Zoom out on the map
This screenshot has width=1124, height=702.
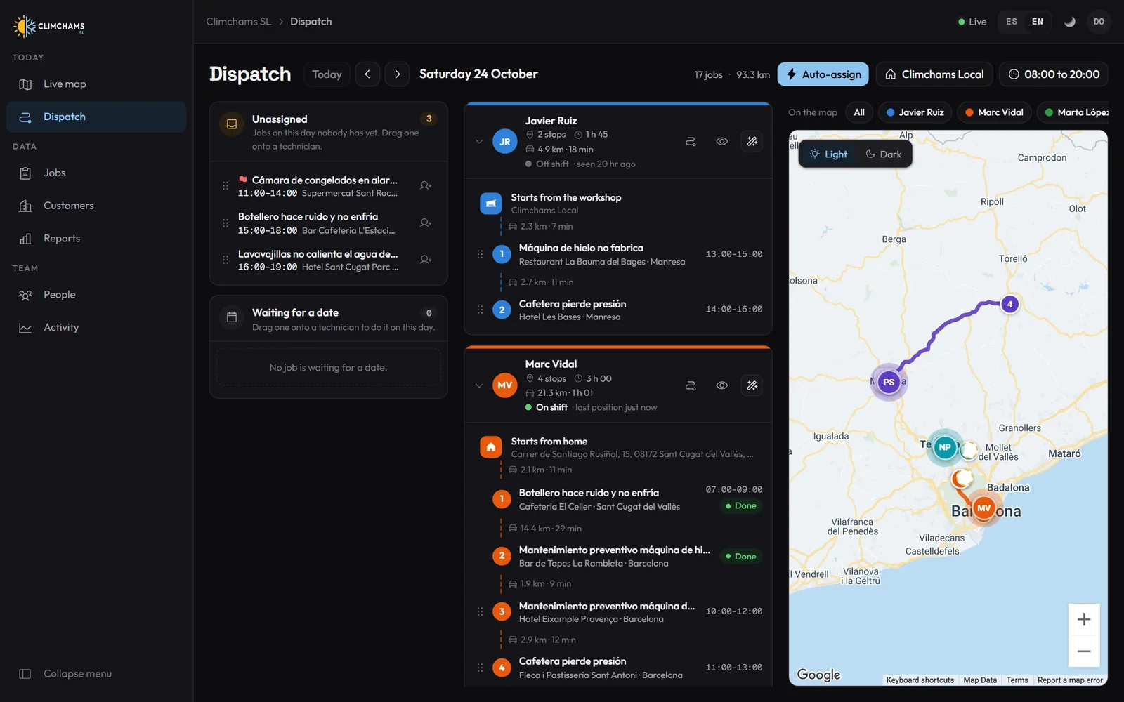[1084, 651]
